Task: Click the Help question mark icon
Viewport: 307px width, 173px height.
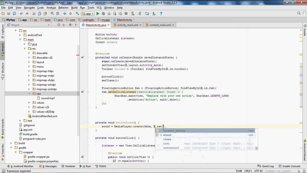Action: (161, 13)
